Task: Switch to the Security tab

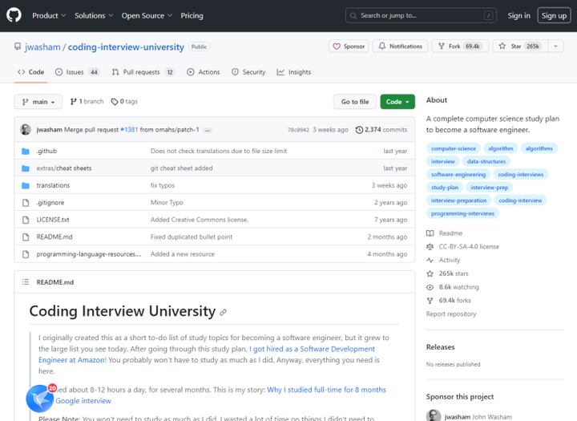Action: [248, 72]
